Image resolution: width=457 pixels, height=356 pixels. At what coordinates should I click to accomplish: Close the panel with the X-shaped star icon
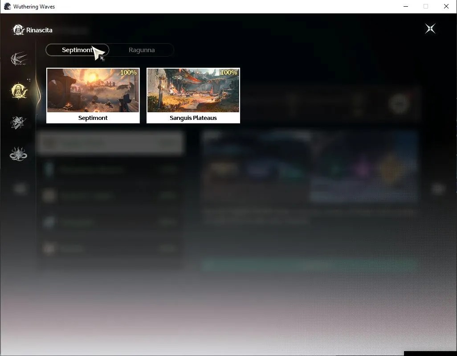tap(430, 29)
